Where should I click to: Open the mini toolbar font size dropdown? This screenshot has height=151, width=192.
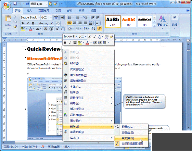tap(86, 37)
